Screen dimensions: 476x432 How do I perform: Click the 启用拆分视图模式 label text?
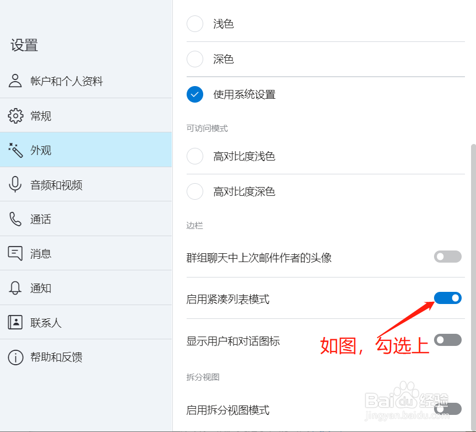point(228,410)
